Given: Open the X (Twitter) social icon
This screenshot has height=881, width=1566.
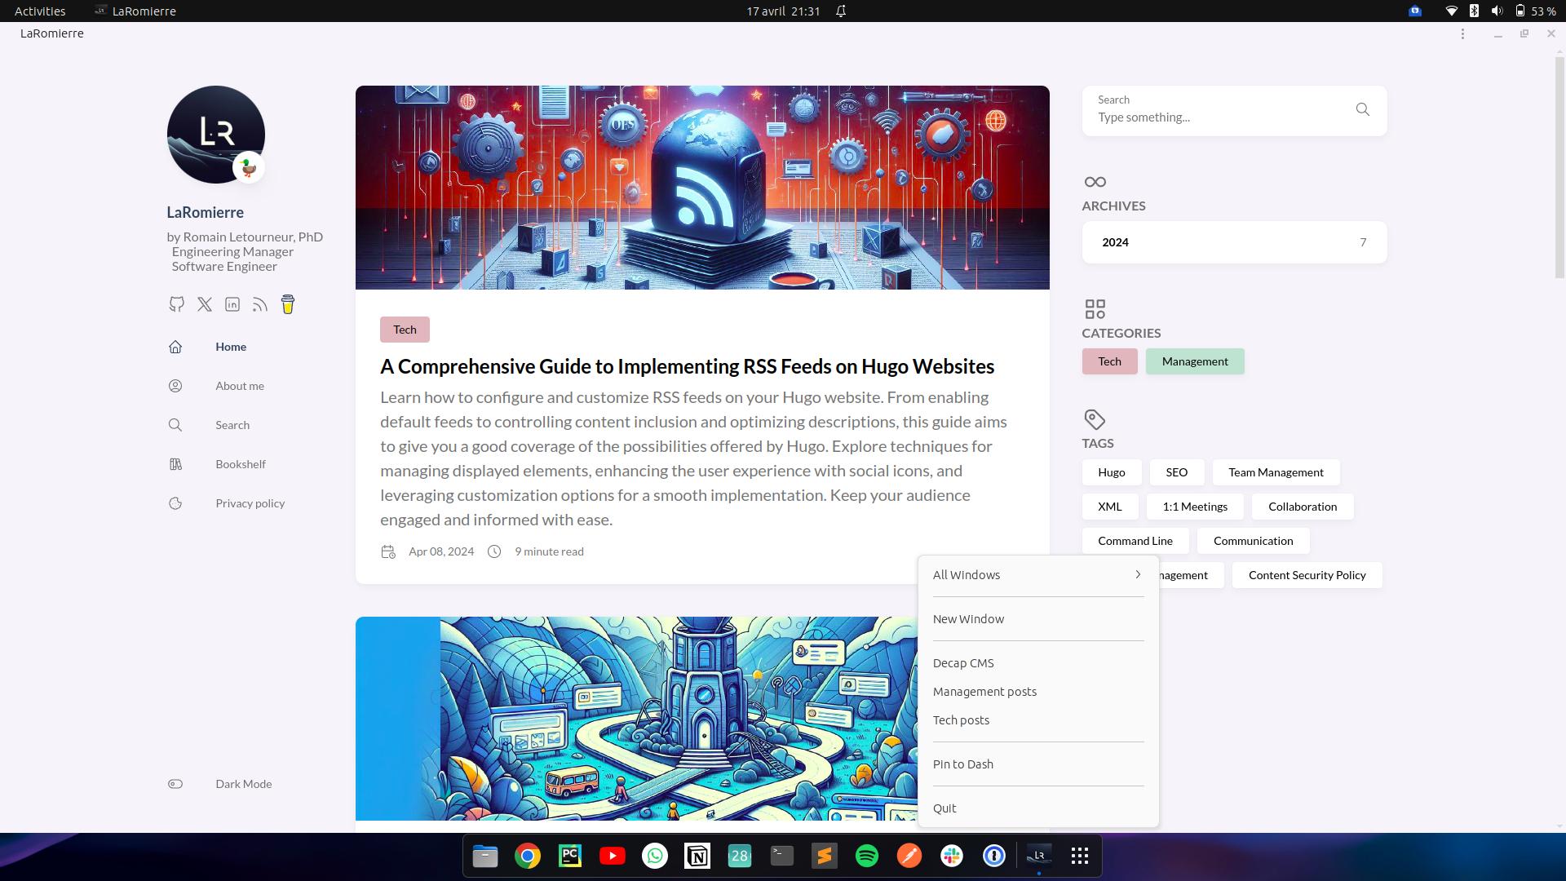Looking at the screenshot, I should 205,304.
